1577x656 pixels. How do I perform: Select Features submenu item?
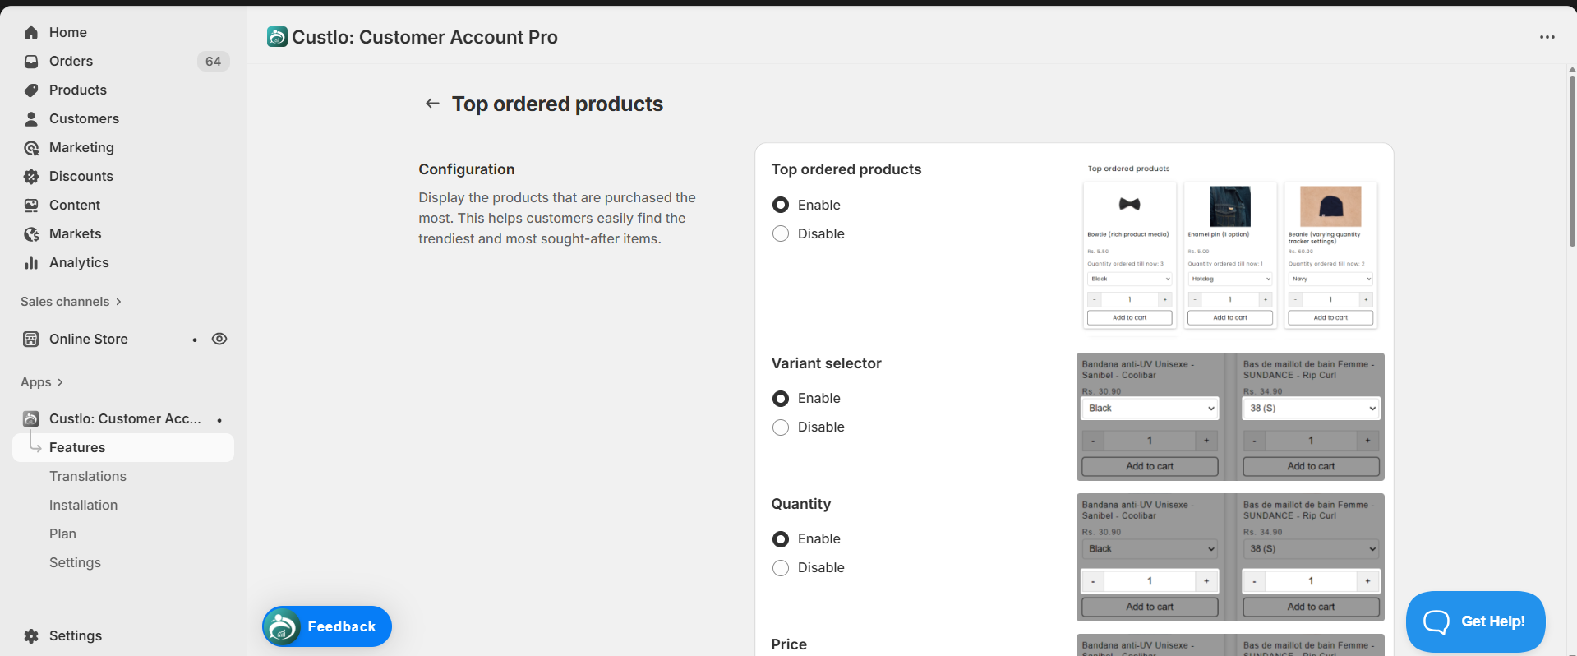point(123,447)
